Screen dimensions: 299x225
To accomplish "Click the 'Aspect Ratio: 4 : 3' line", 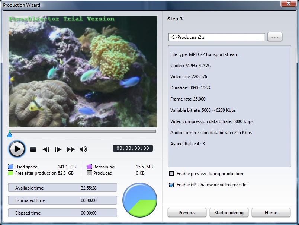I will pos(187,144).
